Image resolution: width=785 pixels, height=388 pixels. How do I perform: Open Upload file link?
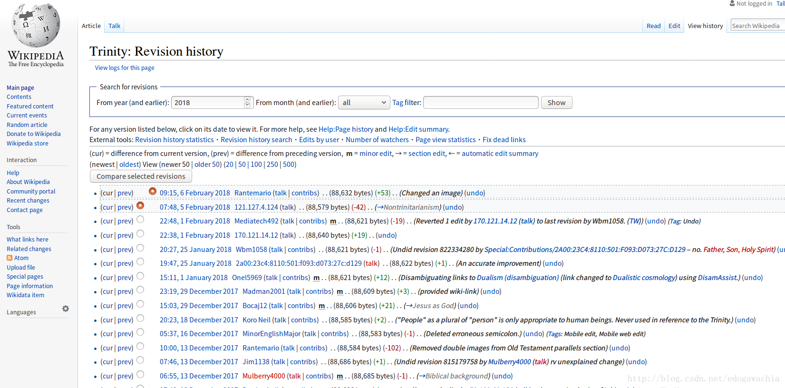21,267
